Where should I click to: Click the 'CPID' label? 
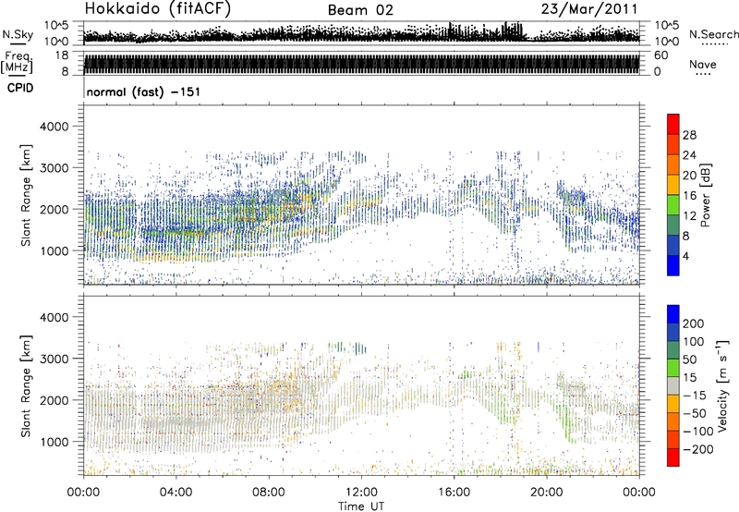click(x=20, y=88)
